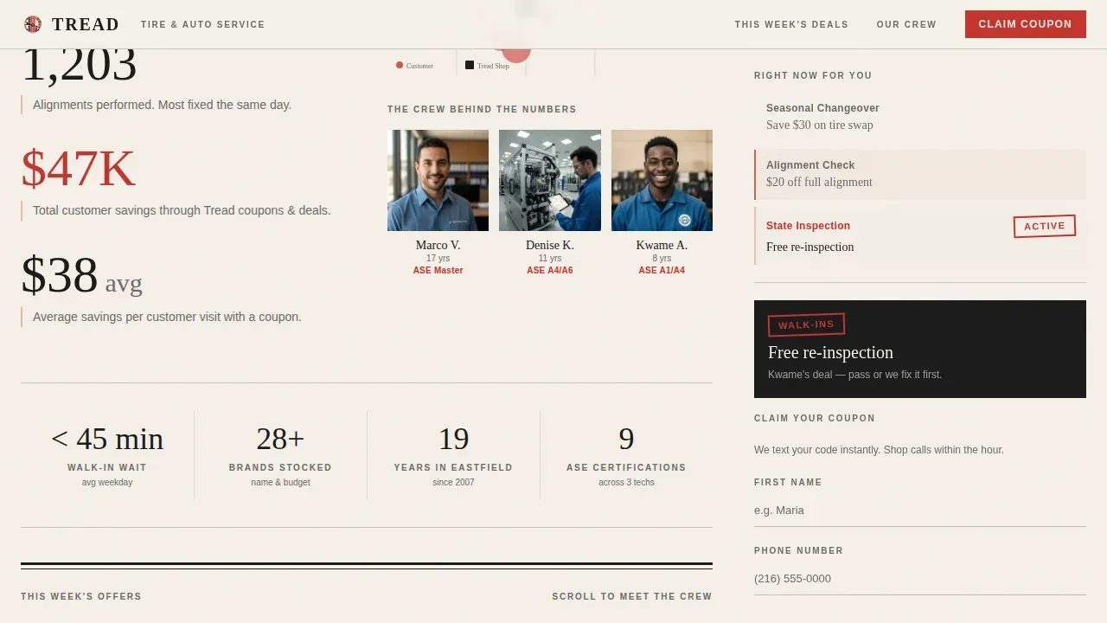Click the Claim Coupon button
Viewport: 1107px width, 623px height.
(1025, 24)
